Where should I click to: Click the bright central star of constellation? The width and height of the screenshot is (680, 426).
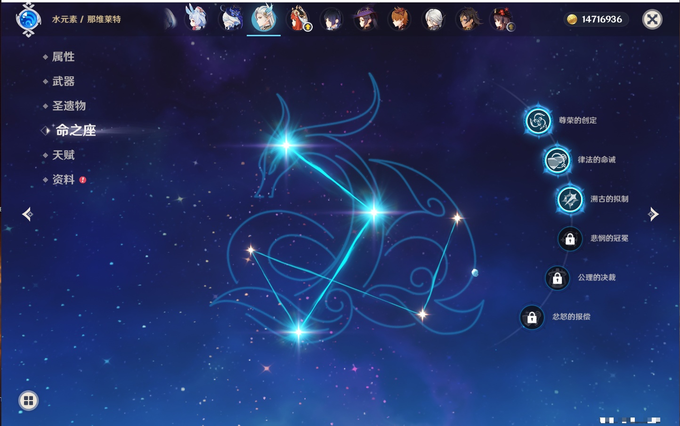point(373,212)
